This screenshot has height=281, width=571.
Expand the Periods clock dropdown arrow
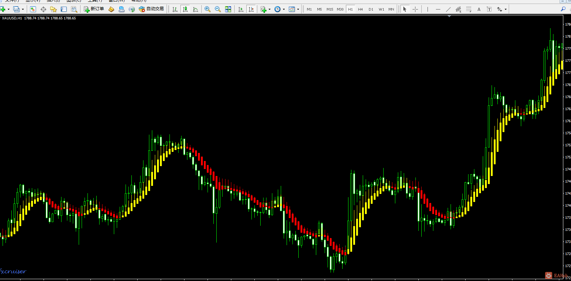(x=284, y=9)
